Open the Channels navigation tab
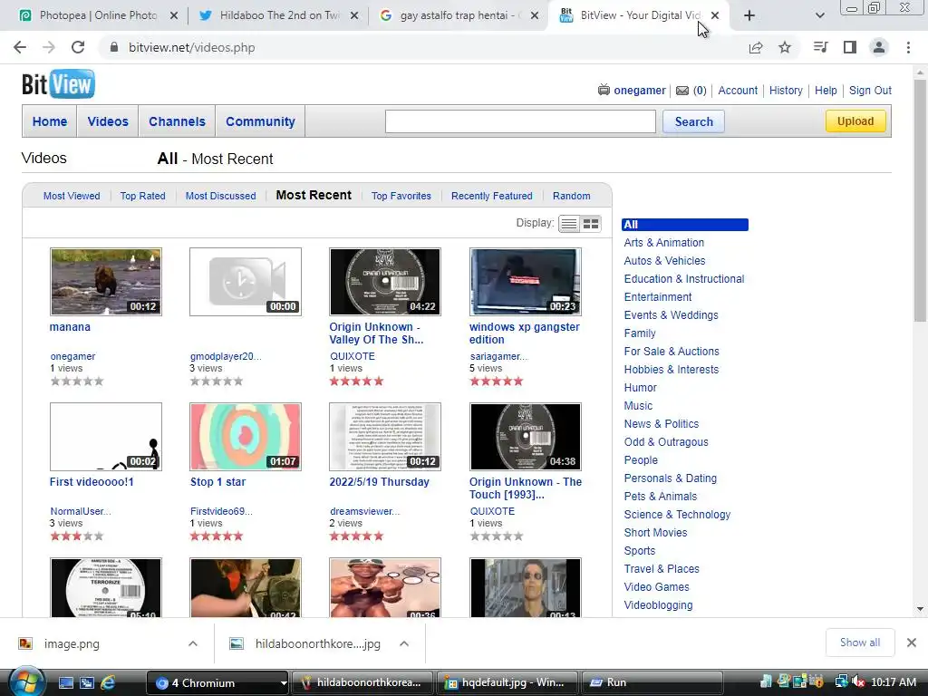 click(177, 121)
